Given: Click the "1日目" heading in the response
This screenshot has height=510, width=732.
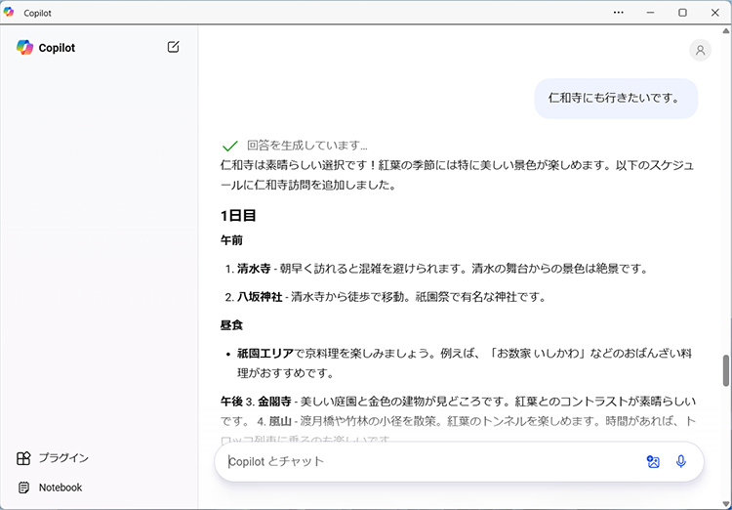Looking at the screenshot, I should click(238, 215).
